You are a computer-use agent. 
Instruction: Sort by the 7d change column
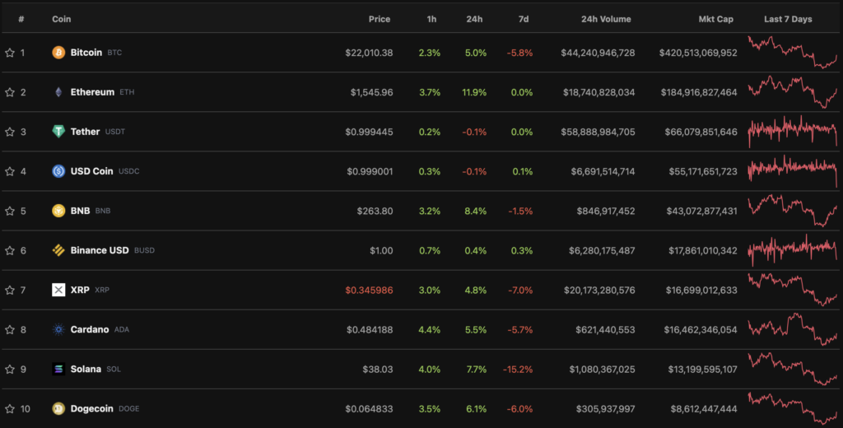(525, 19)
